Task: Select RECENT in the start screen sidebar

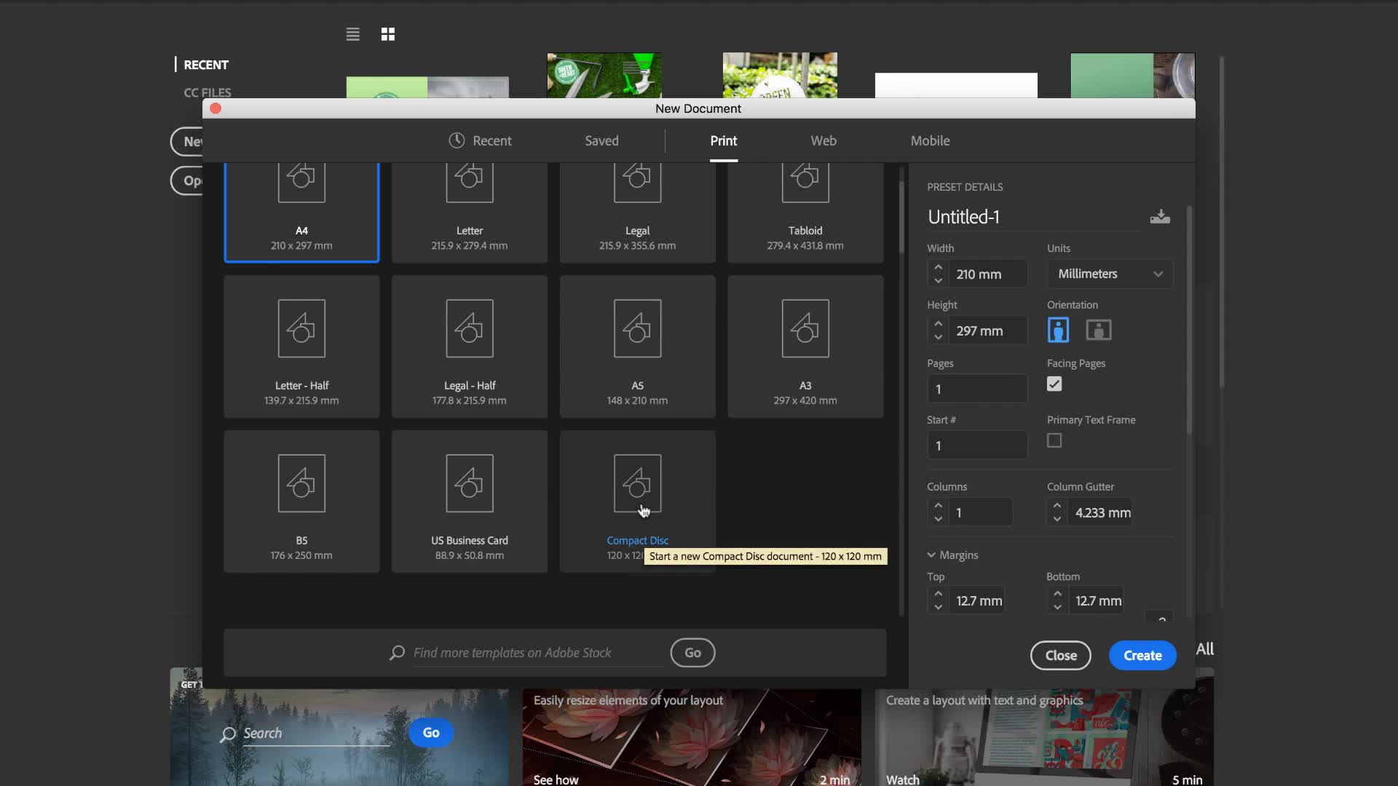Action: coord(206,65)
